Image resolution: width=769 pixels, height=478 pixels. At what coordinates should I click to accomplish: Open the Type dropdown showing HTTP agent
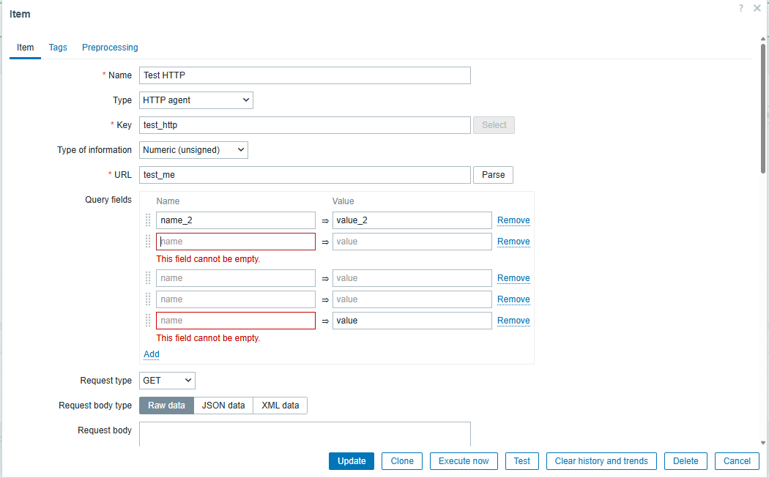[196, 100]
